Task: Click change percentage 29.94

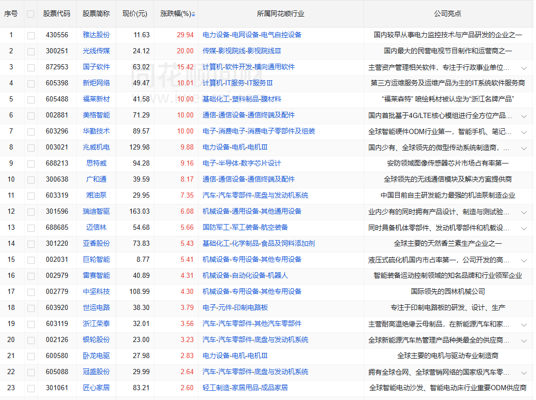Action: [x=185, y=35]
